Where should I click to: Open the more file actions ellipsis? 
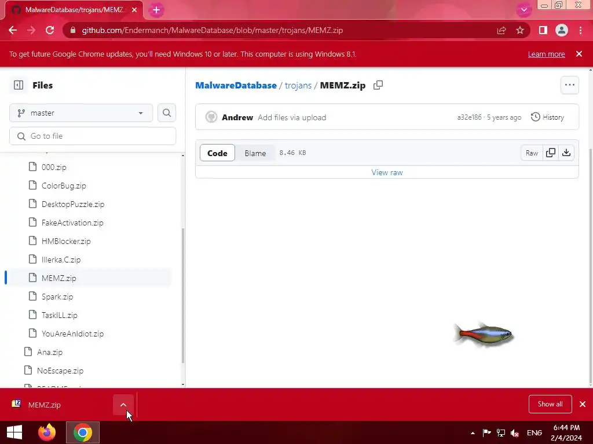[x=570, y=85]
